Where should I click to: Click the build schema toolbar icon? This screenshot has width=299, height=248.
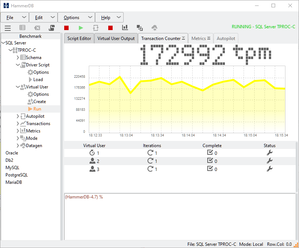22,28
